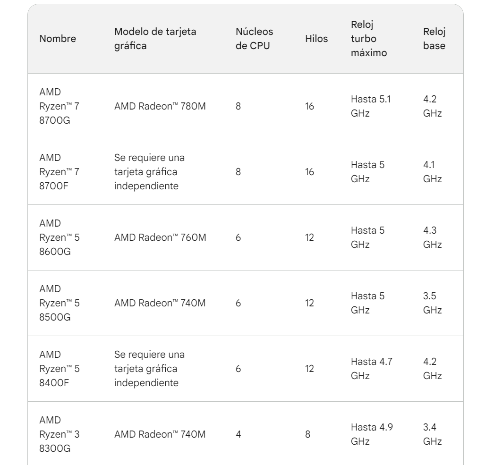Select the Núcleos de CPU column header
The height and width of the screenshot is (465, 485).
pos(254,39)
